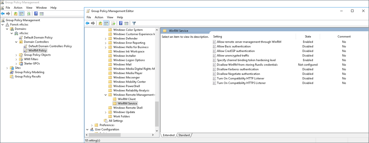Click Up One Level icon in Editor toolbar
The height and width of the screenshot is (143, 369).
tap(100, 23)
